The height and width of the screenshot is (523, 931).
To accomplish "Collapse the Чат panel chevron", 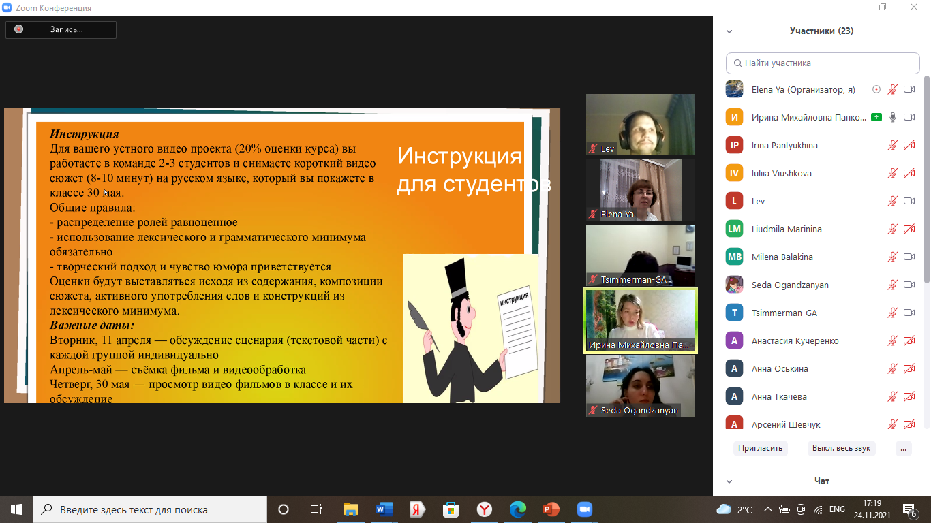I will [x=729, y=481].
